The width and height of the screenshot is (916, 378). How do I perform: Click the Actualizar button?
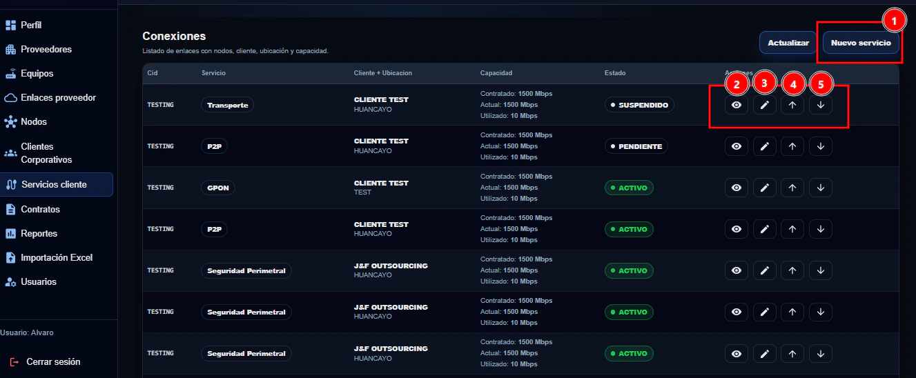[788, 43]
